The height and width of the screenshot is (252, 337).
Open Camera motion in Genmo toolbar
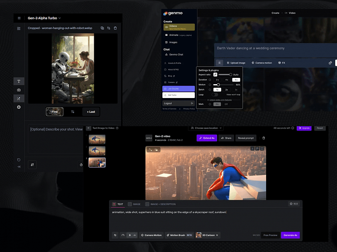point(262,63)
